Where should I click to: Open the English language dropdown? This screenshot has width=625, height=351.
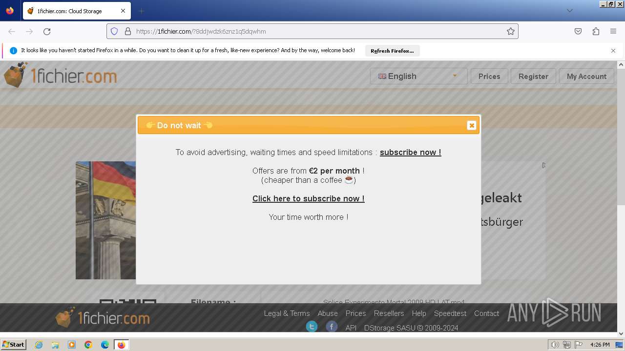419,76
